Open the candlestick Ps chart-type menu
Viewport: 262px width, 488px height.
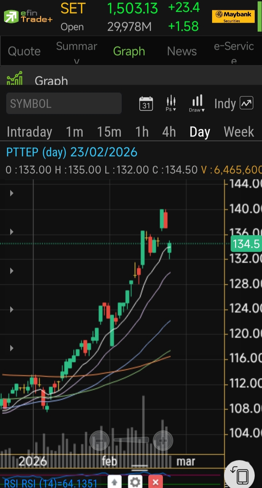171,104
